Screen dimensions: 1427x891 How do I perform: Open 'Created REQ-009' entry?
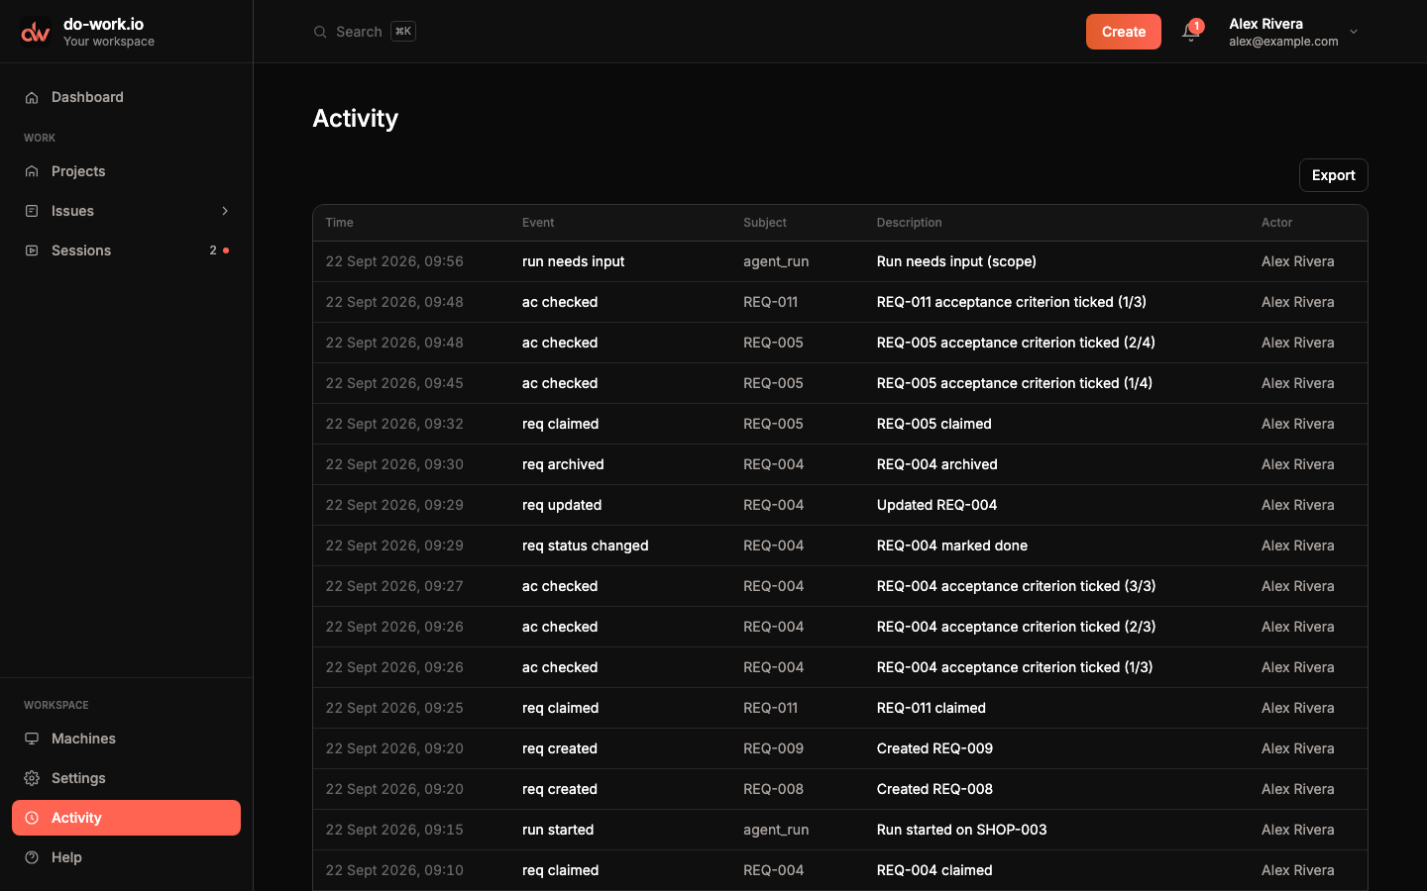[x=934, y=748]
